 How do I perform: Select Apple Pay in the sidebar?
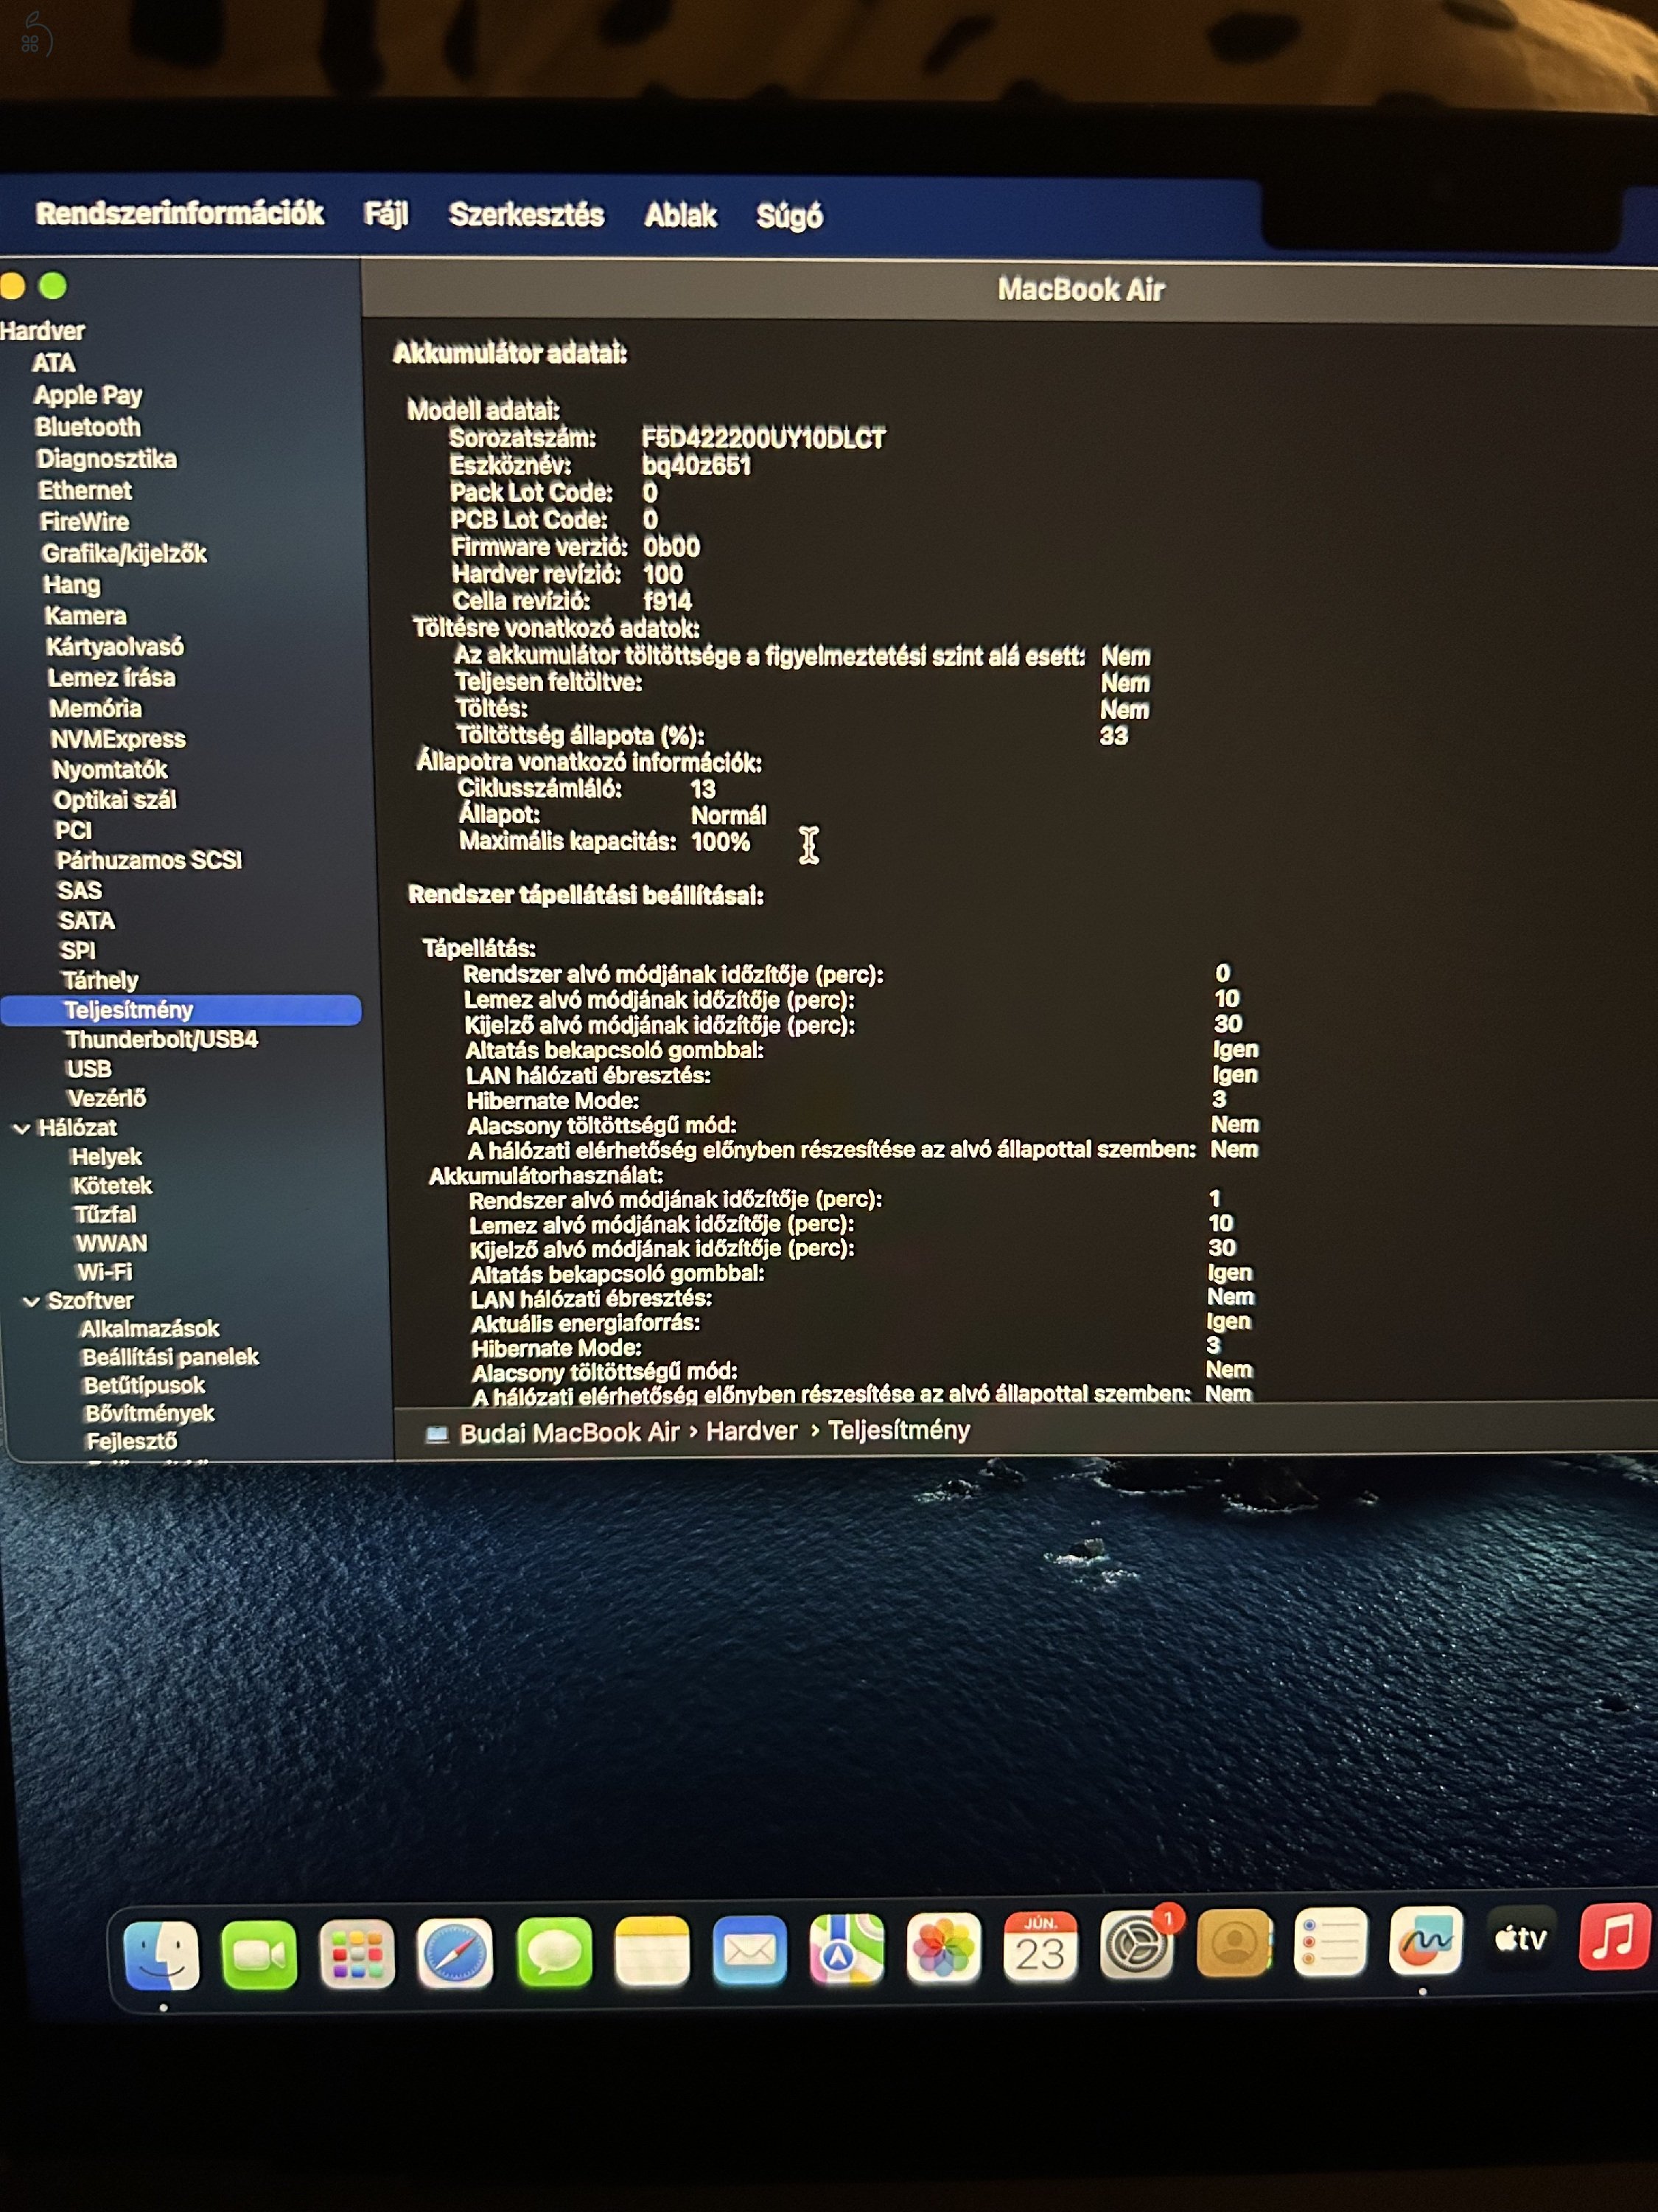pyautogui.click(x=88, y=395)
